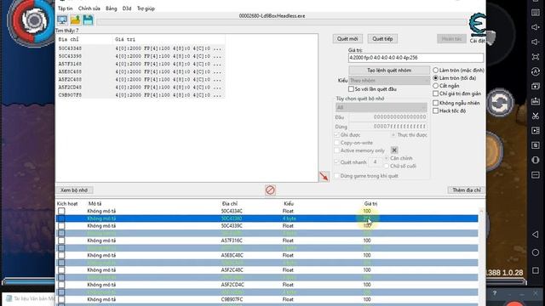
Task: Enable 'Hack tốc độ' checkbox
Action: coord(435,111)
